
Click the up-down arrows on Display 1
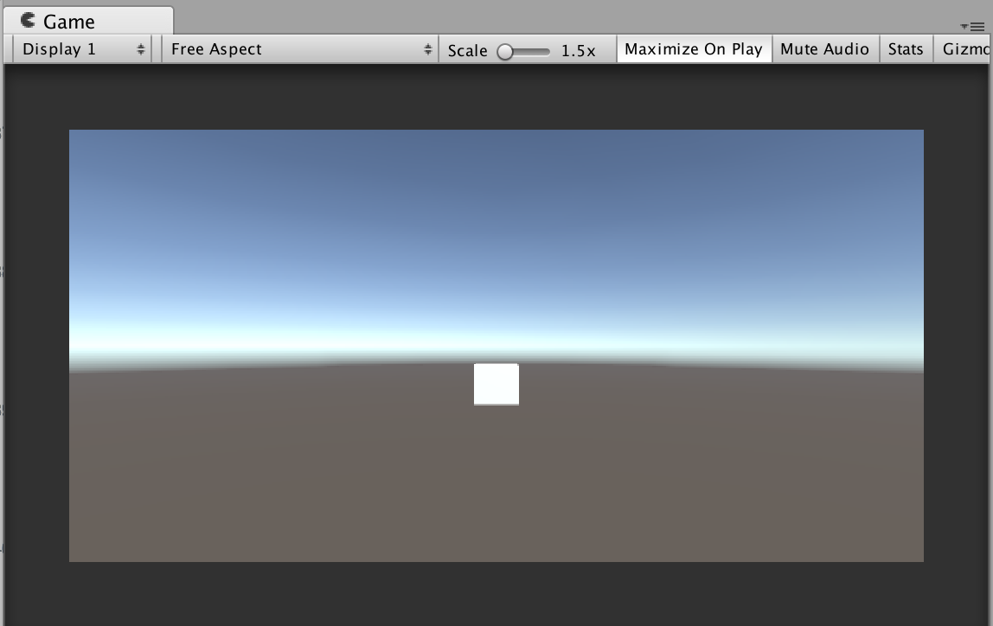click(140, 50)
